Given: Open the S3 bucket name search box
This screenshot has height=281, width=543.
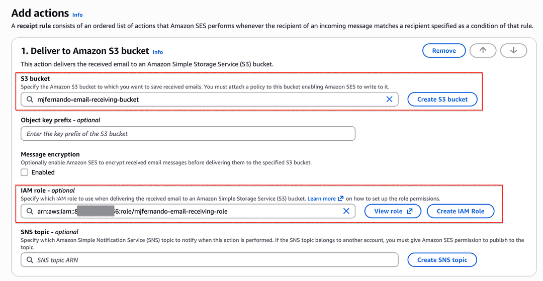Looking at the screenshot, I should pos(210,100).
